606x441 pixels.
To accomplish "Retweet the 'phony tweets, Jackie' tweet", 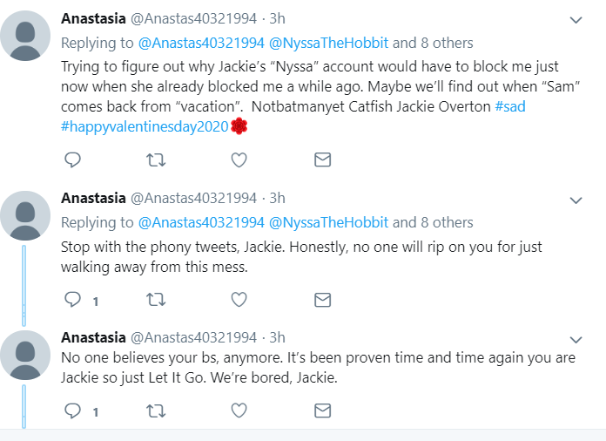I will click(156, 300).
